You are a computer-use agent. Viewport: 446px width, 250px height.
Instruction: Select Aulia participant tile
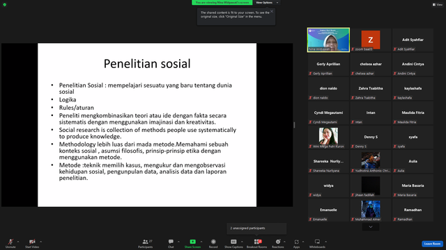click(x=413, y=162)
